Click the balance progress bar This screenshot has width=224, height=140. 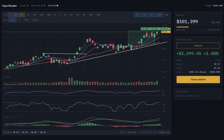(198, 27)
